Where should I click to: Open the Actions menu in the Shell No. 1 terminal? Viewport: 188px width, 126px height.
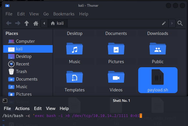[x=22, y=109]
